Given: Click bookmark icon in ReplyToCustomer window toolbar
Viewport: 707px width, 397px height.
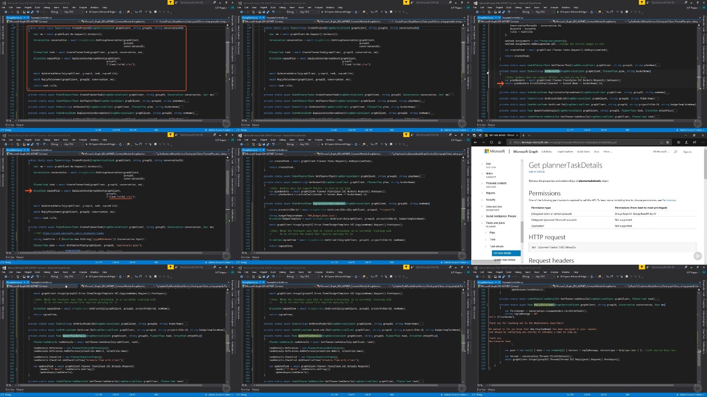Looking at the screenshot, I should [x=626, y=276].
